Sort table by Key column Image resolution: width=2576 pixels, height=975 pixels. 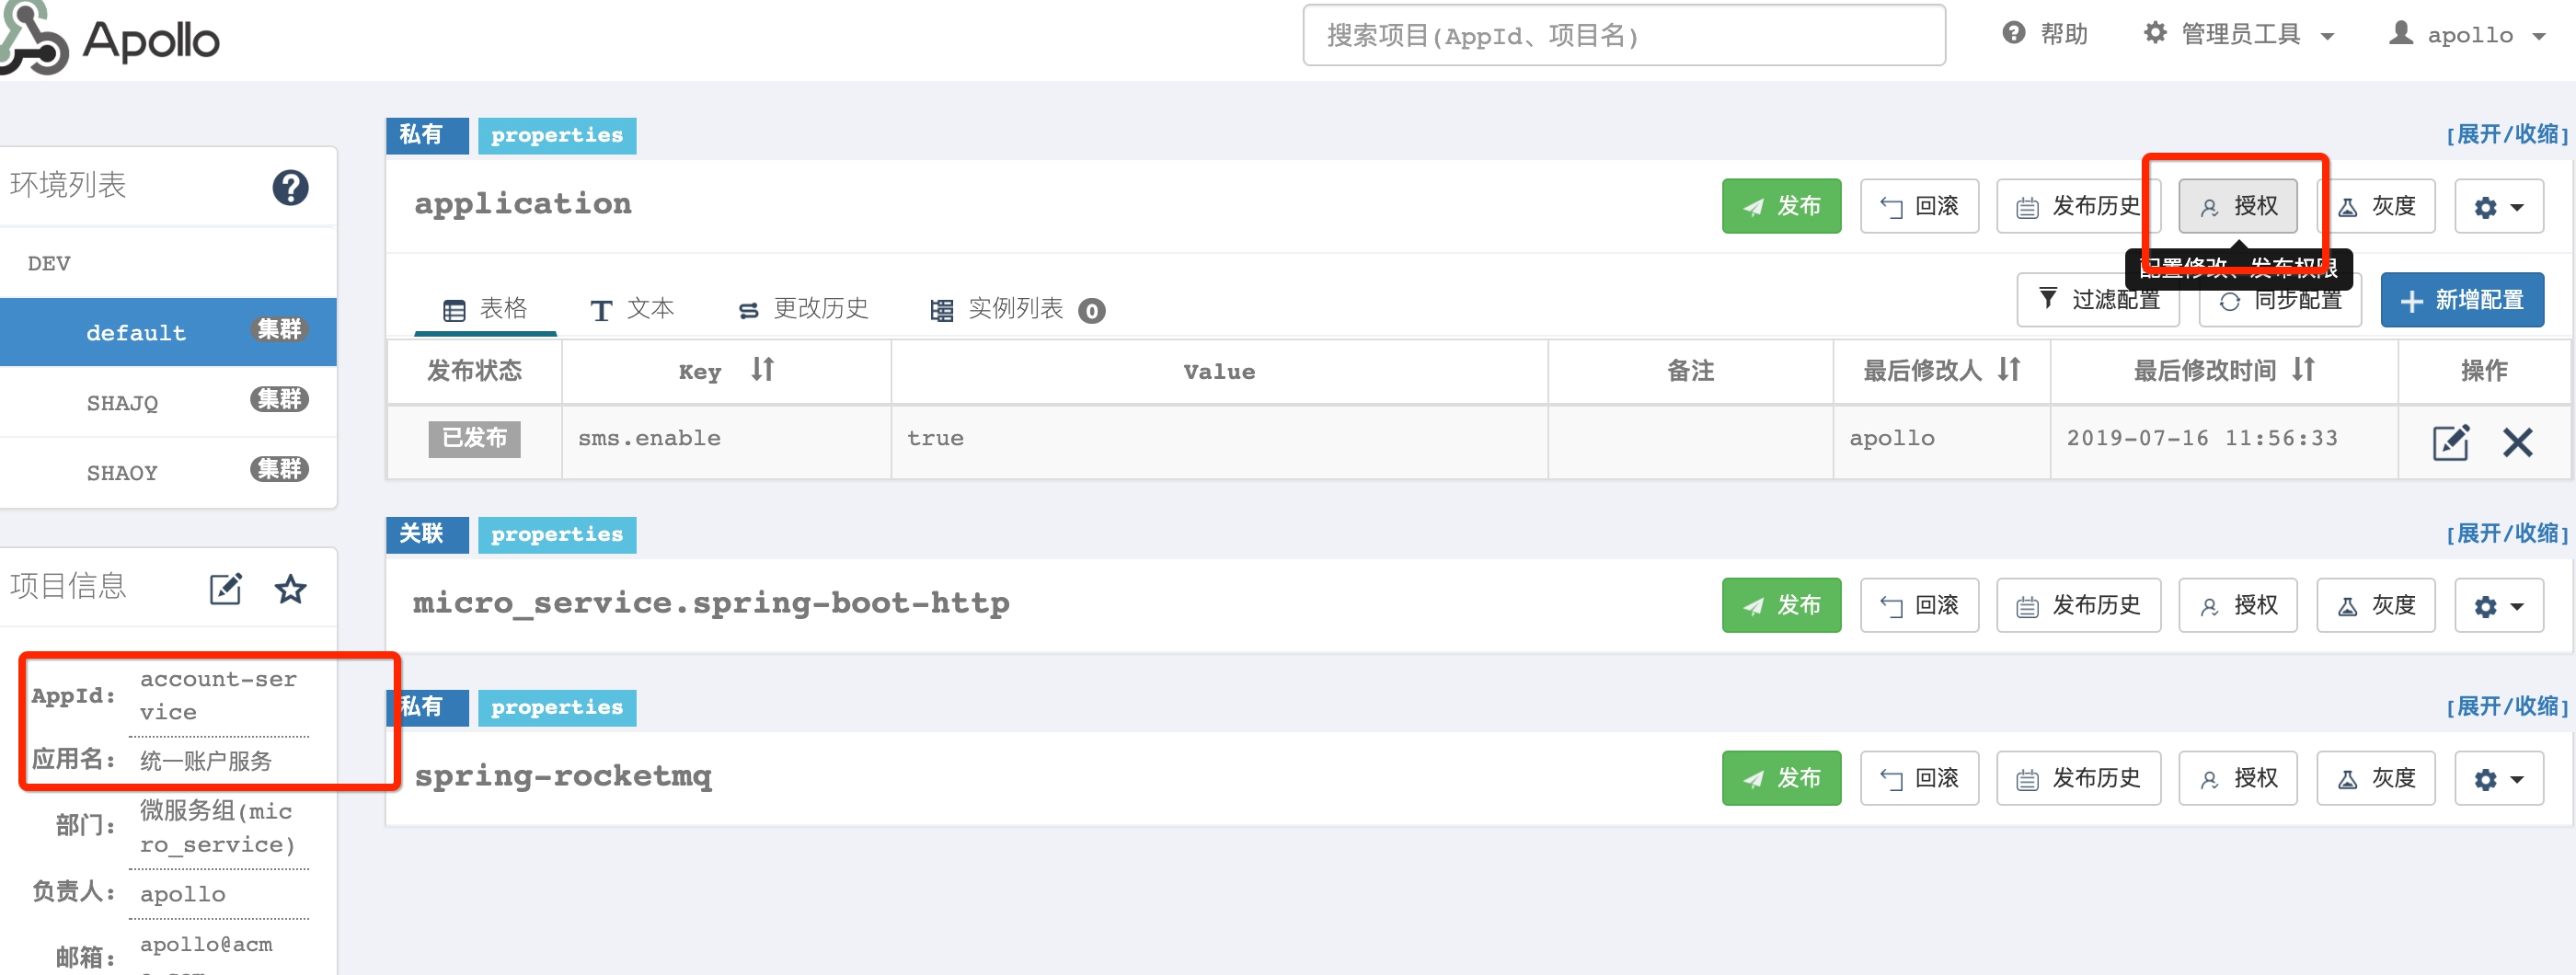click(x=763, y=370)
